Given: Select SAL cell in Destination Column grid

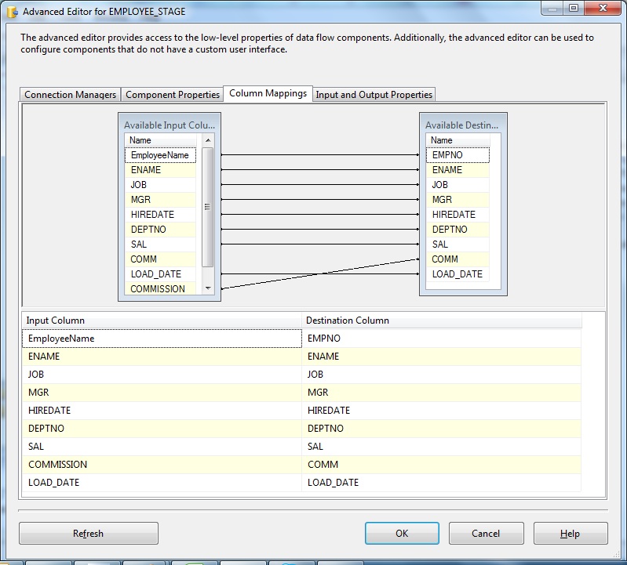Looking at the screenshot, I should click(442, 447).
